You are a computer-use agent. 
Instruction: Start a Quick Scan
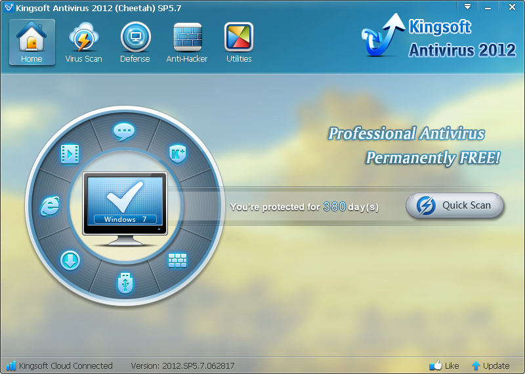coord(455,205)
